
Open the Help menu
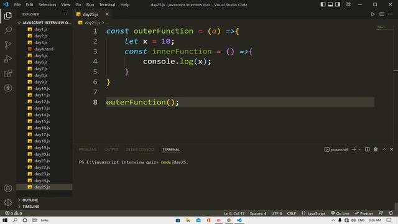[124, 4]
